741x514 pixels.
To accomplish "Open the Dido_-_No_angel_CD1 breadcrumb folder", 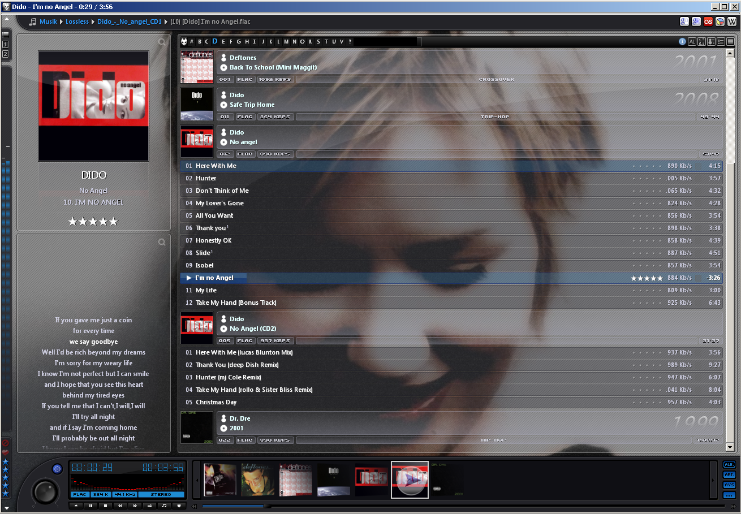I will point(130,21).
